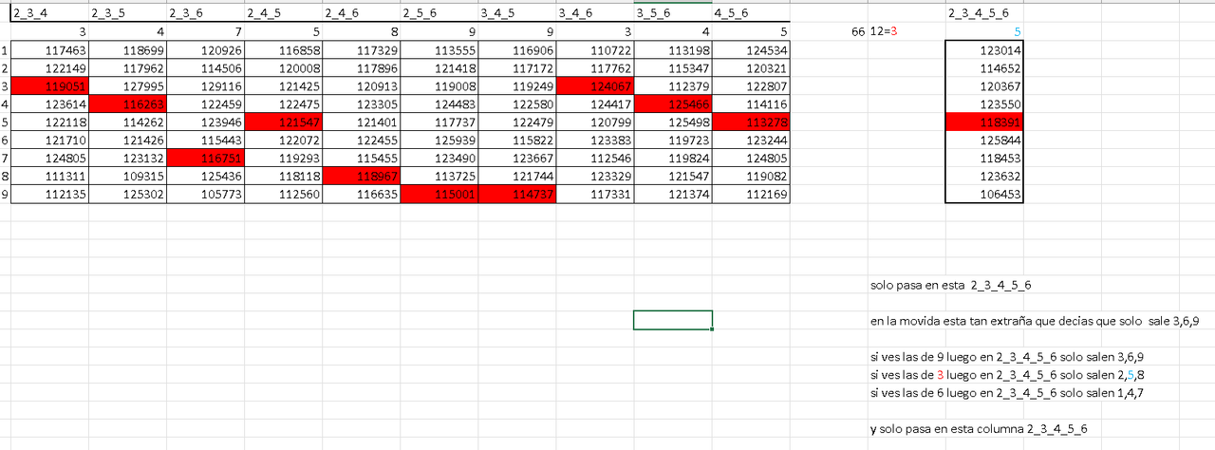This screenshot has width=1215, height=450.
Task: Select cell with value 112135
Action: pyautogui.click(x=50, y=194)
